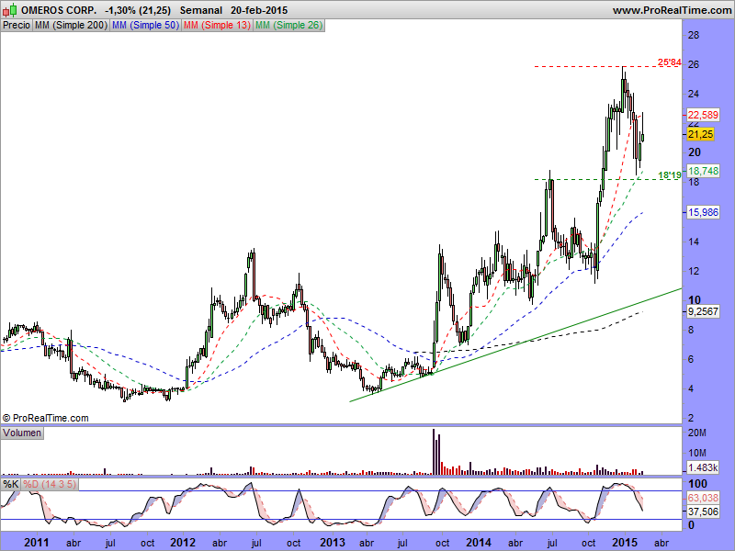Click the 2015 label on time axis

point(625,543)
